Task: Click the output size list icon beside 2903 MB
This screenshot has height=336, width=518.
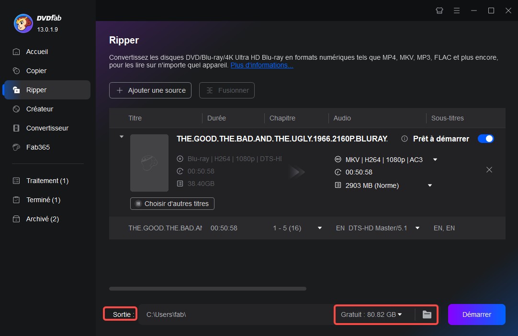Action: 338,185
